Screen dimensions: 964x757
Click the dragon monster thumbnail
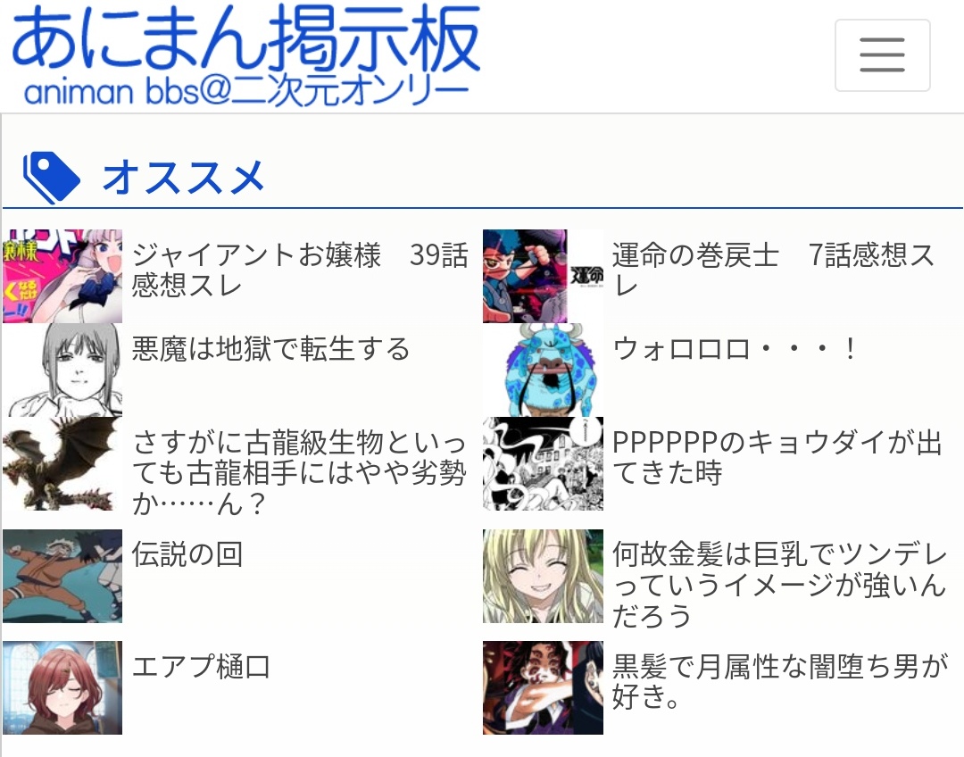click(62, 463)
